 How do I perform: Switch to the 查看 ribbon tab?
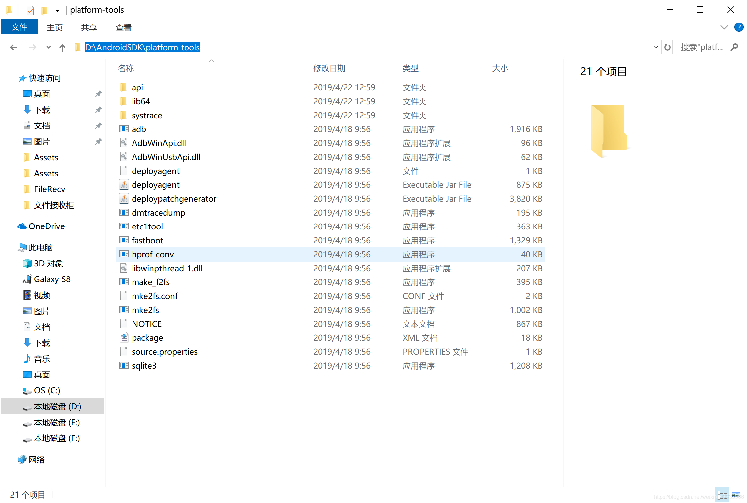point(123,27)
